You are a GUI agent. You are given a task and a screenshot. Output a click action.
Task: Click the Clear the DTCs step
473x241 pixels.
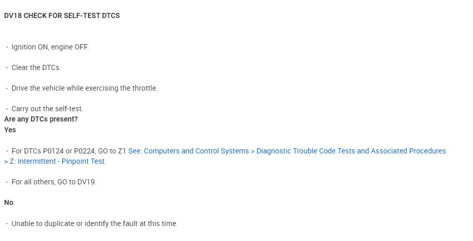click(36, 67)
